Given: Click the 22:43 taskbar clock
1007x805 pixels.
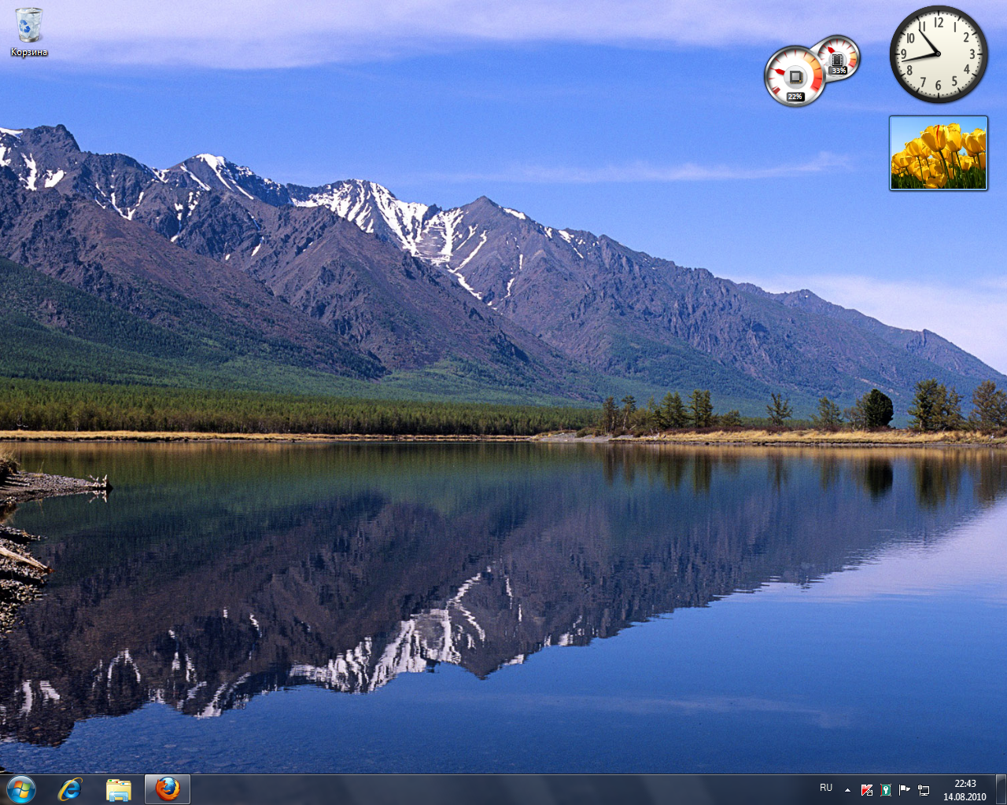Looking at the screenshot, I should click(965, 784).
